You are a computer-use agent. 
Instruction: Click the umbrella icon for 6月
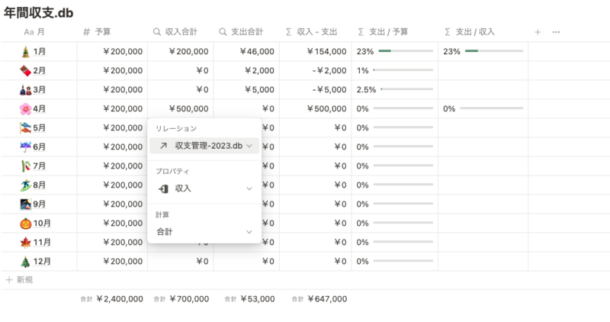click(x=26, y=147)
